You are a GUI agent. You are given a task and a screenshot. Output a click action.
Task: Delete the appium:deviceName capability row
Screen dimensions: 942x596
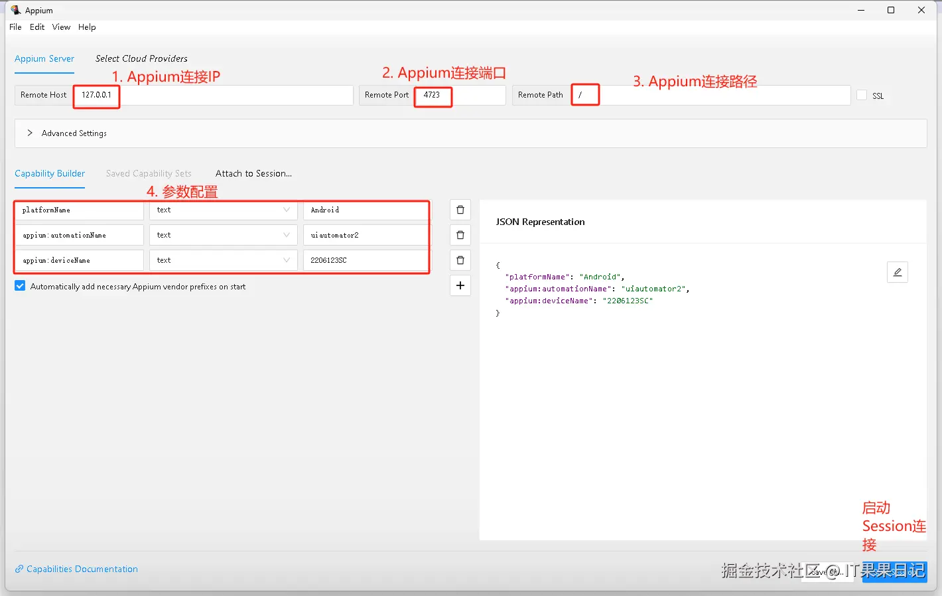click(x=460, y=260)
